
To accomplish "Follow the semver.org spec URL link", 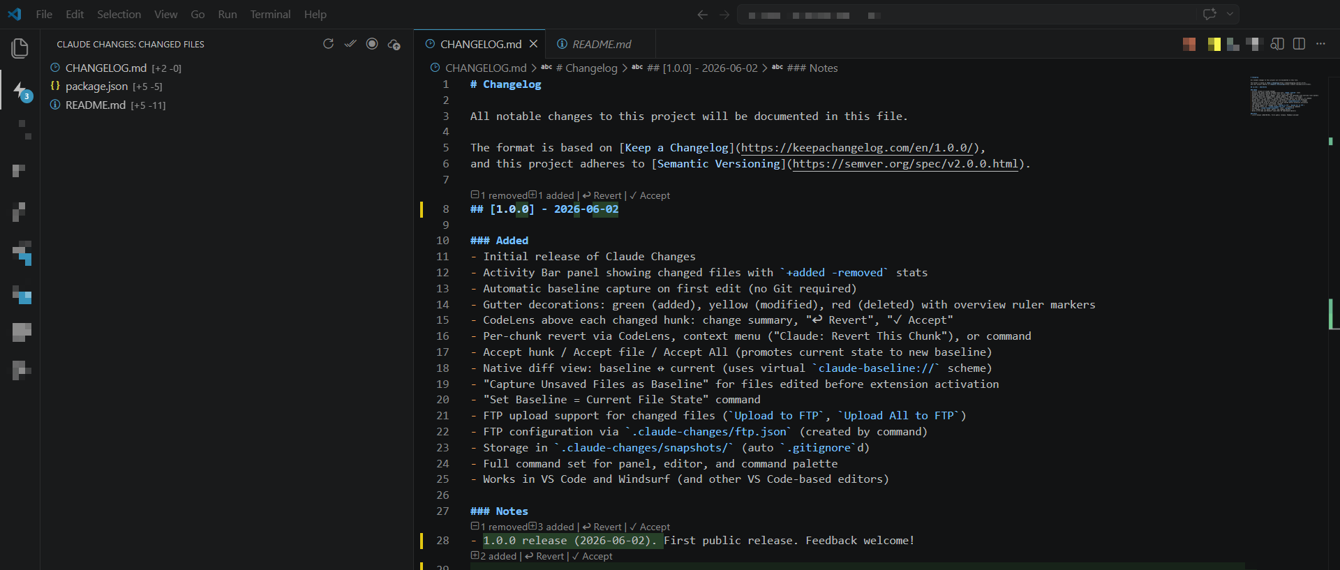I will (906, 164).
